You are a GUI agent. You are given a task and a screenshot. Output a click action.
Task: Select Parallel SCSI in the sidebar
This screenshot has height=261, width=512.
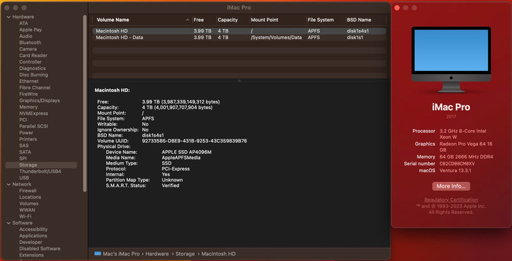33,126
